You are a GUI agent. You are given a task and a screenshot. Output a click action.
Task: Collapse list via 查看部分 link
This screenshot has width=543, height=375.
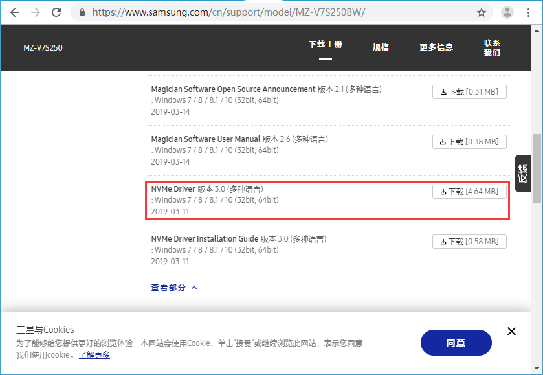coord(169,288)
